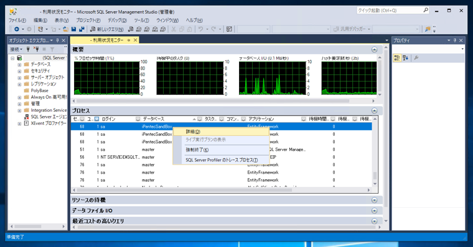The width and height of the screenshot is (473, 247).
Task: Click the open file folder toolbar icon
Action: click(65, 29)
